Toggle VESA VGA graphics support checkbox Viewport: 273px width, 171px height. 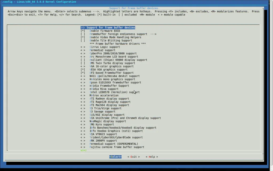pos(83,70)
